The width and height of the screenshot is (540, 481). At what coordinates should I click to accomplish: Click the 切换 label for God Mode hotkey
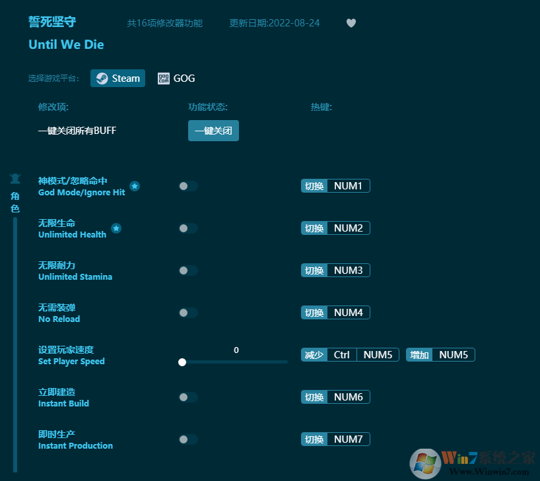tap(314, 186)
